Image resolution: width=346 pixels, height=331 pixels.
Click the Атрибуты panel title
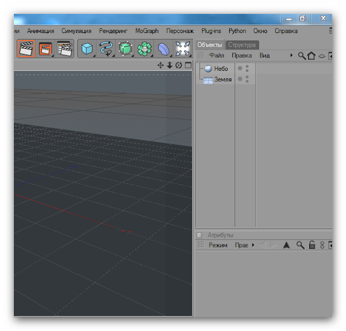[x=221, y=235]
